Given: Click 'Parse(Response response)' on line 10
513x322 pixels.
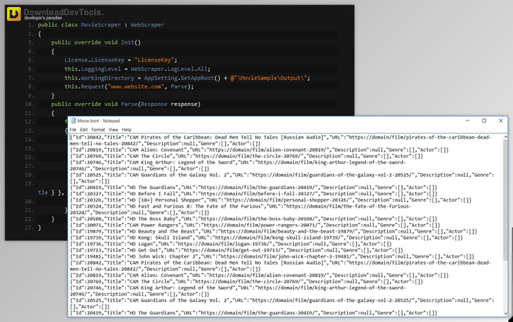Looking at the screenshot, I should click(160, 104).
